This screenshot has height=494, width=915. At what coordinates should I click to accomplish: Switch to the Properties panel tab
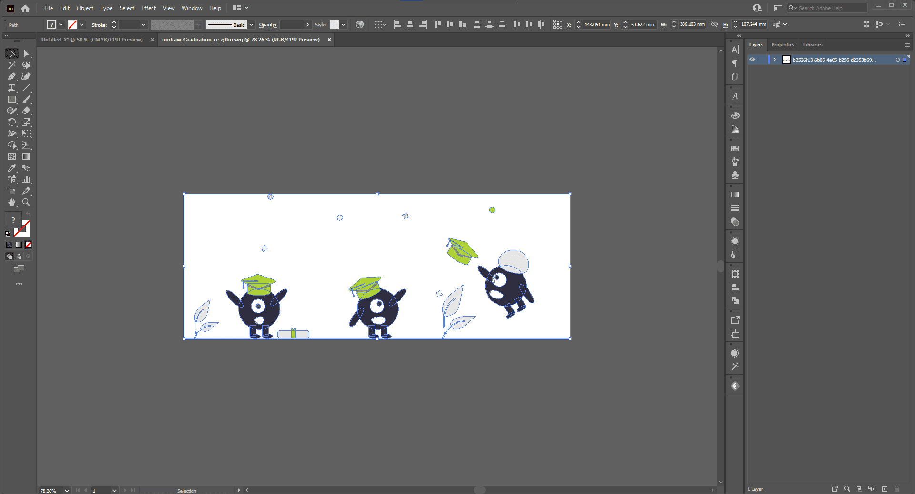783,45
